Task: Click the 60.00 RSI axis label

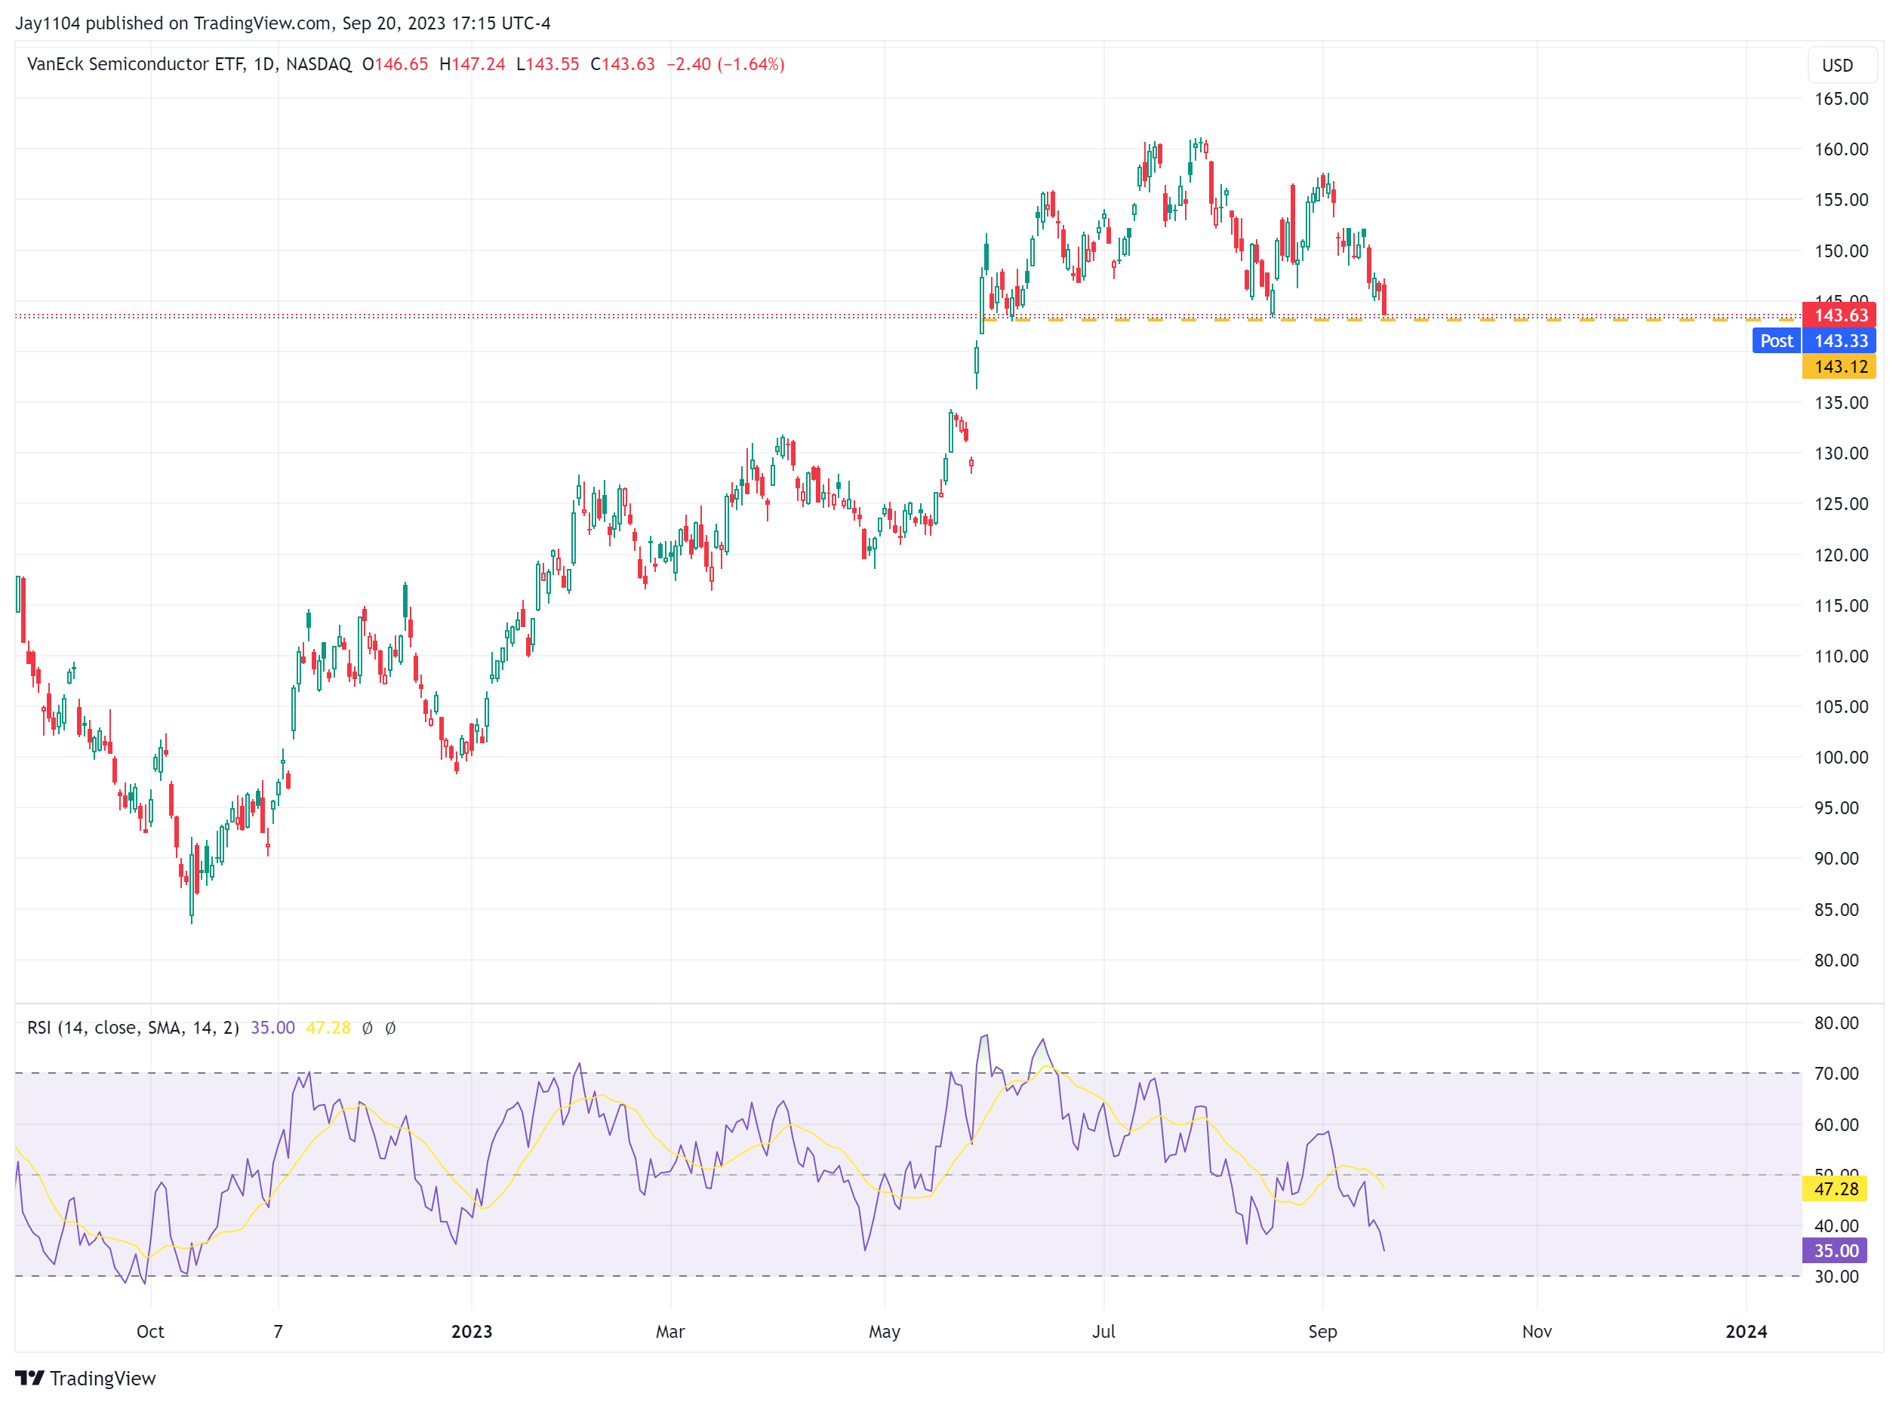Action: click(x=1836, y=1124)
